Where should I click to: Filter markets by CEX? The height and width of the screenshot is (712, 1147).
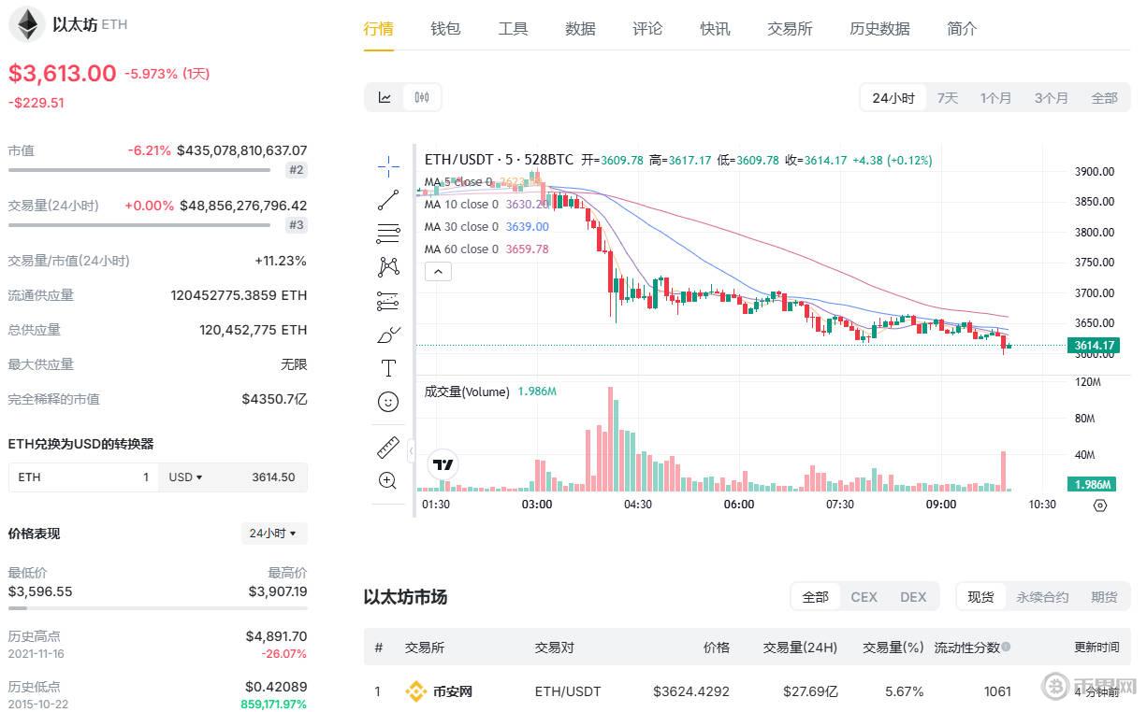coord(864,597)
